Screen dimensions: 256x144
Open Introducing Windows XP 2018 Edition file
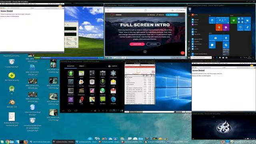[x=32, y=124]
